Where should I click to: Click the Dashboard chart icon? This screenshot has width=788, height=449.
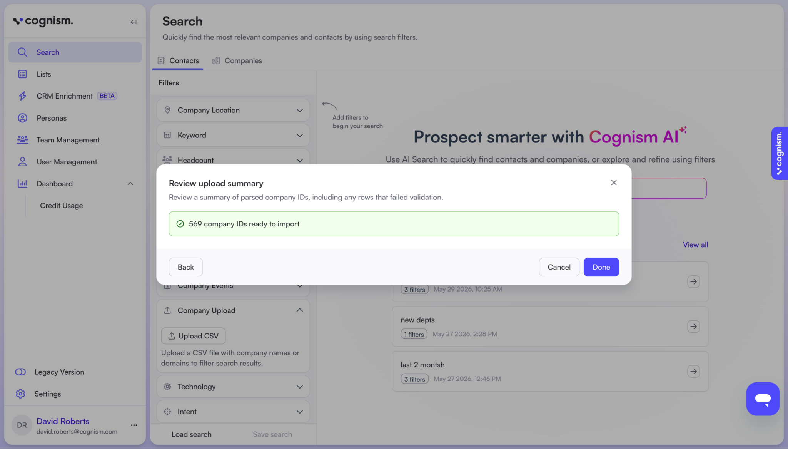pos(22,184)
